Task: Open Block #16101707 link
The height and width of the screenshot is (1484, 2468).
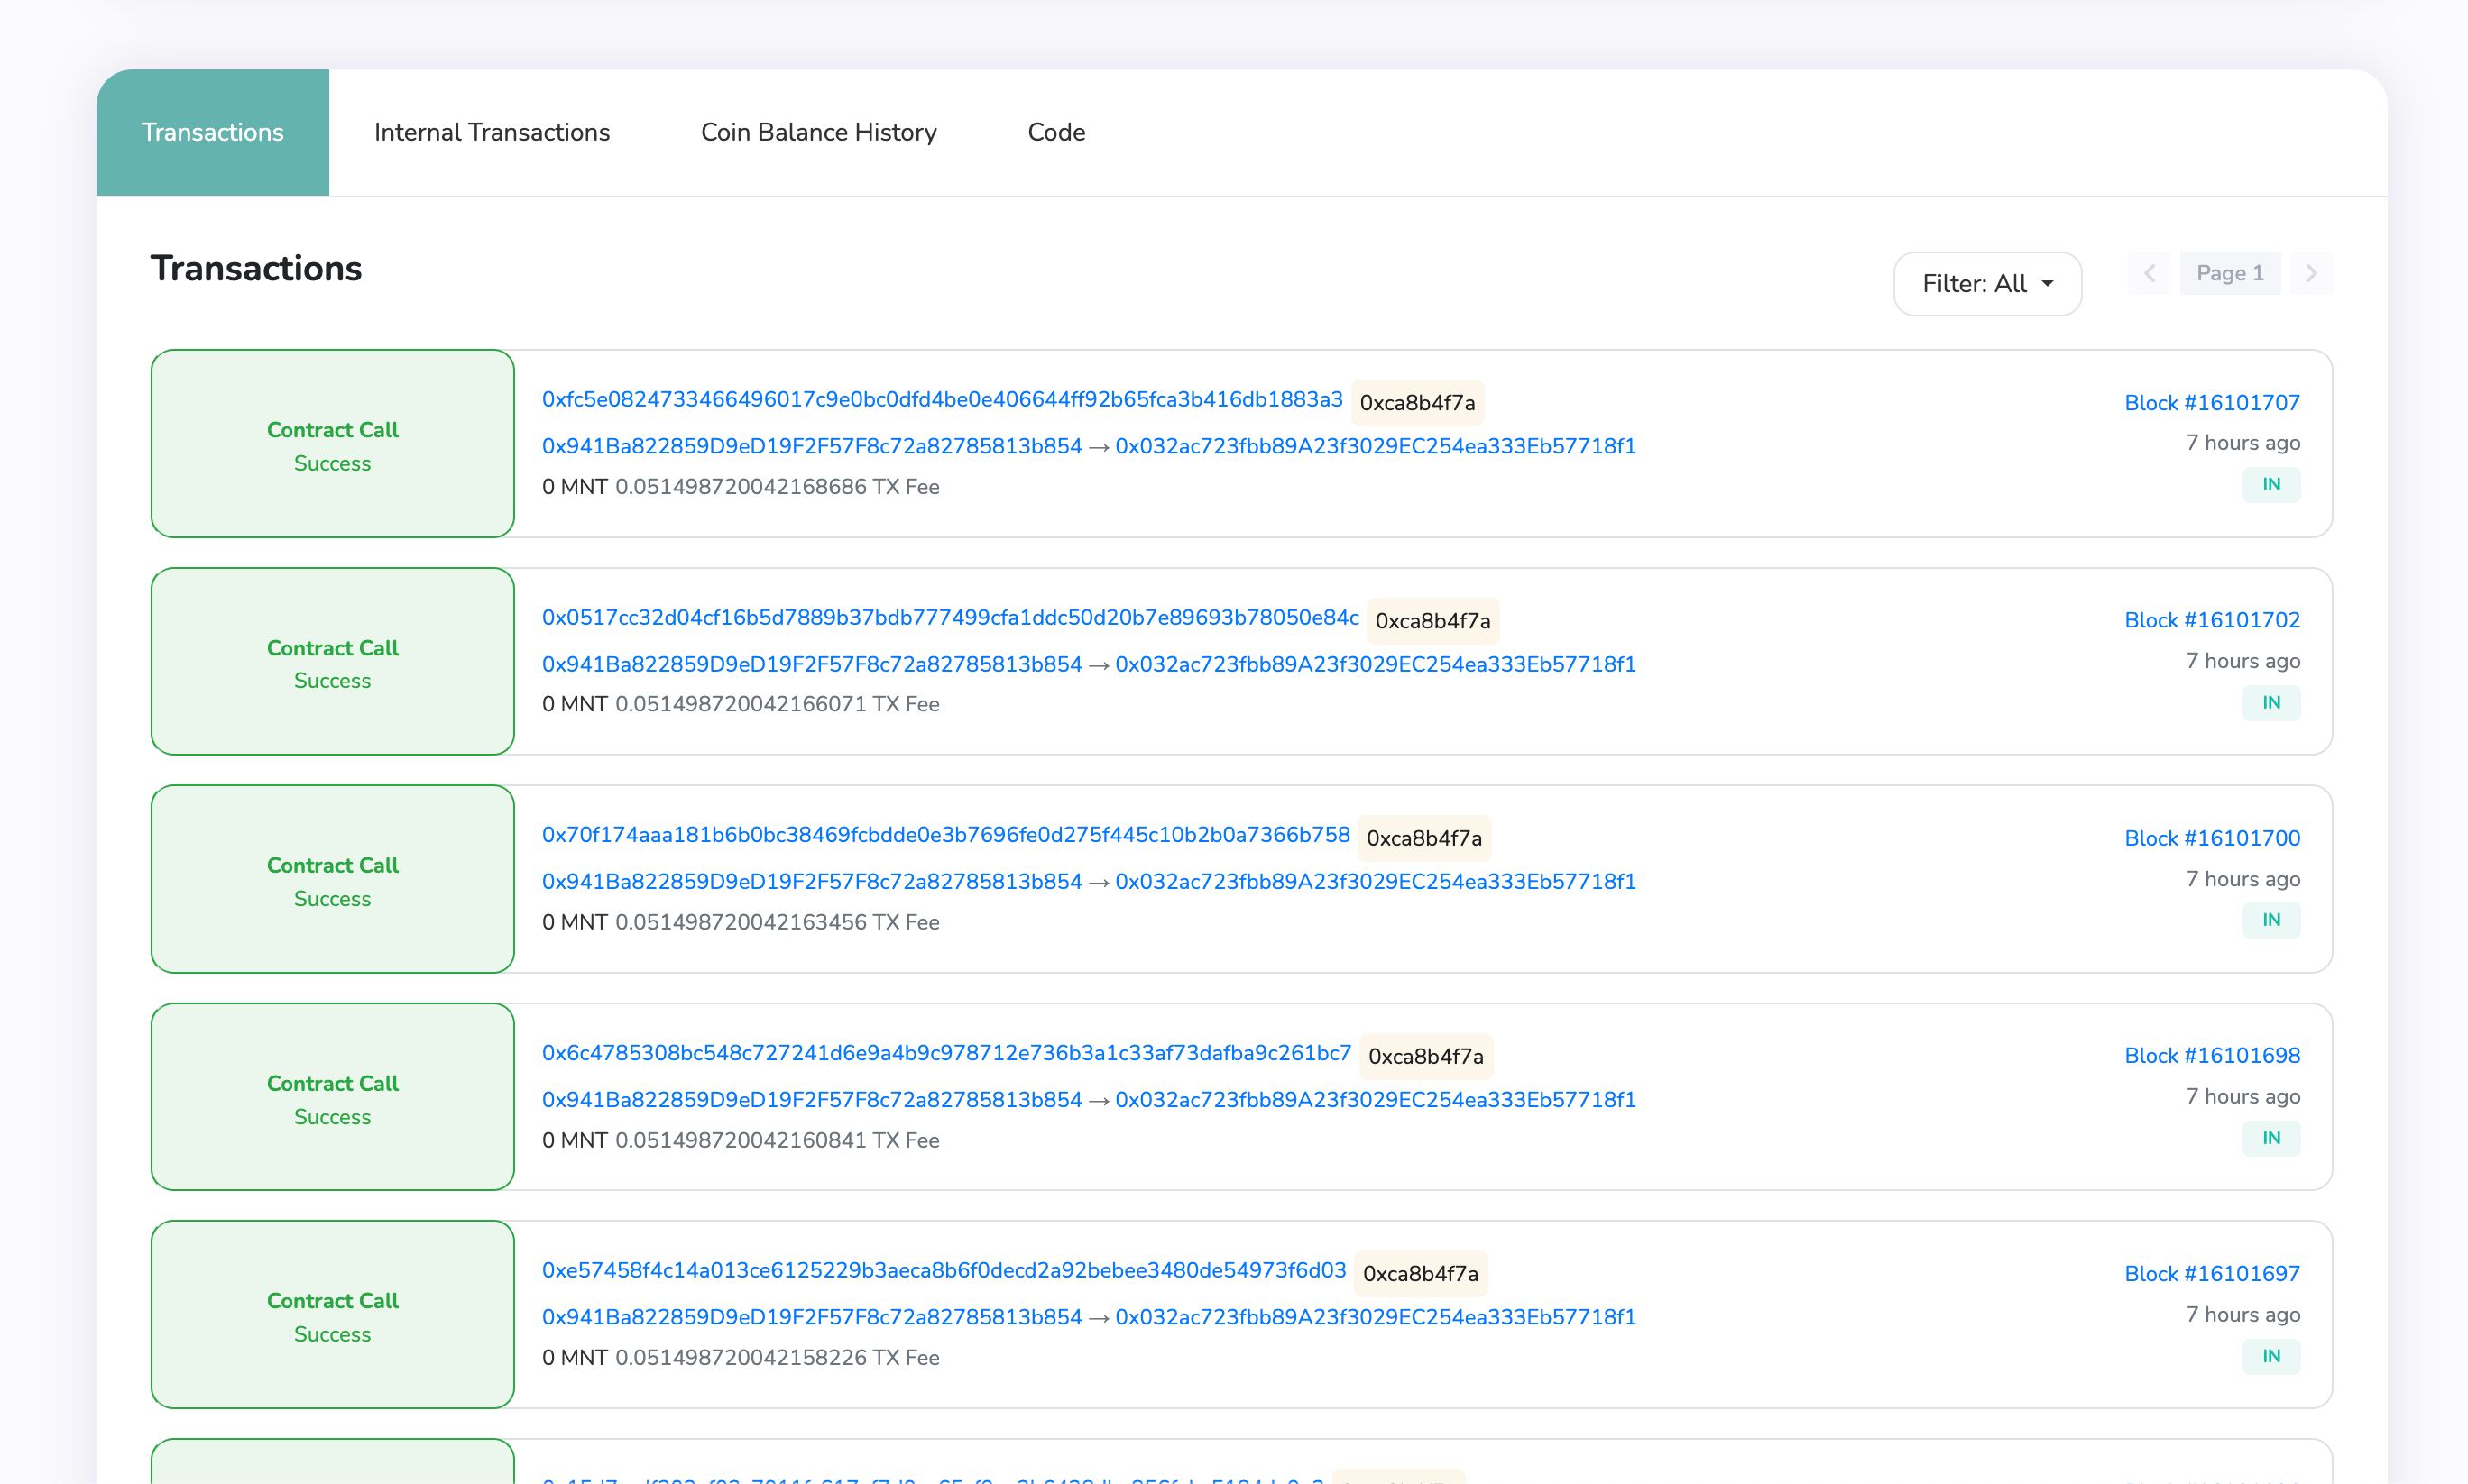Action: pyautogui.click(x=2212, y=402)
